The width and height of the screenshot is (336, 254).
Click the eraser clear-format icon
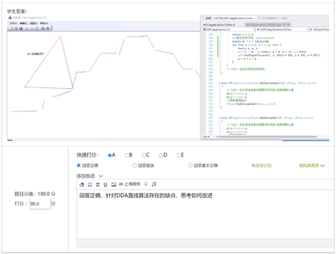coord(82,185)
